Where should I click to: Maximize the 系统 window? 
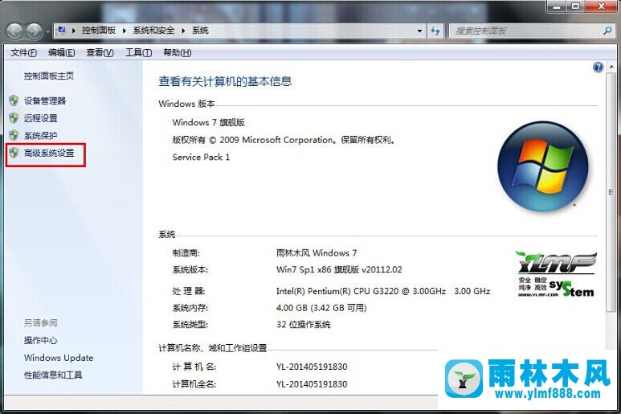click(x=575, y=6)
